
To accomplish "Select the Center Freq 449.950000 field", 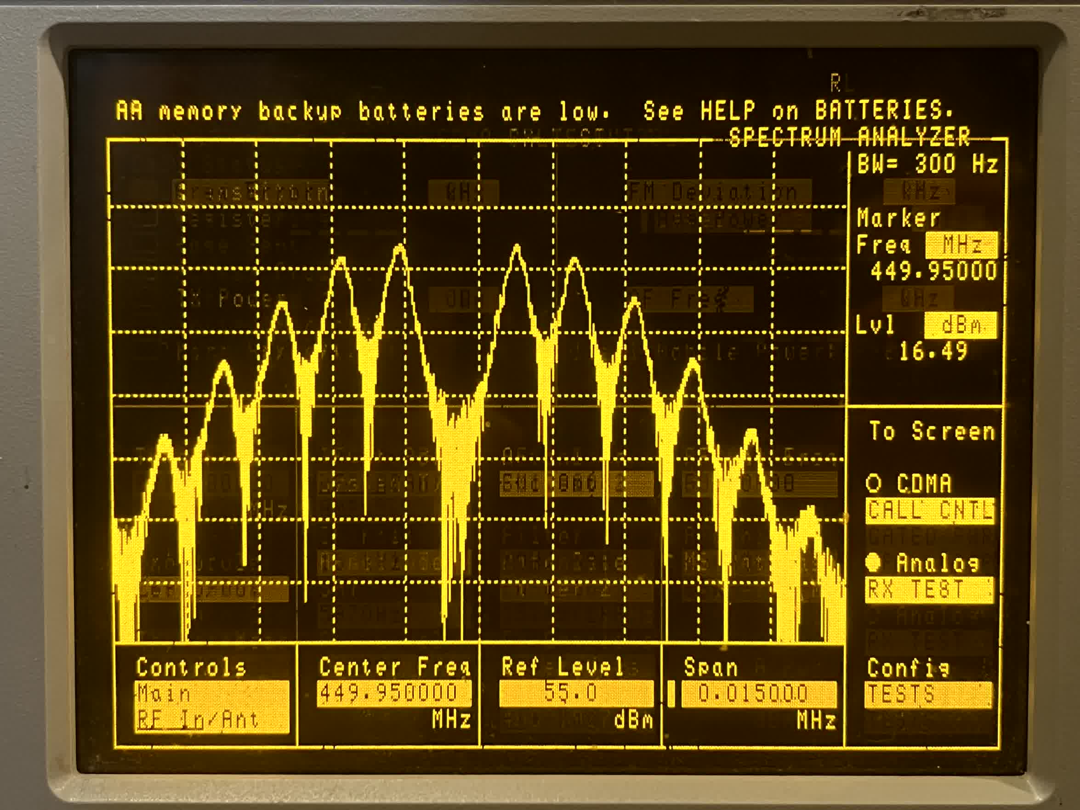I will coord(393,693).
